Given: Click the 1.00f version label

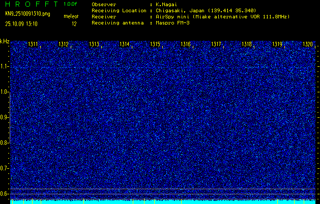Looking at the screenshot, I should point(71,4).
